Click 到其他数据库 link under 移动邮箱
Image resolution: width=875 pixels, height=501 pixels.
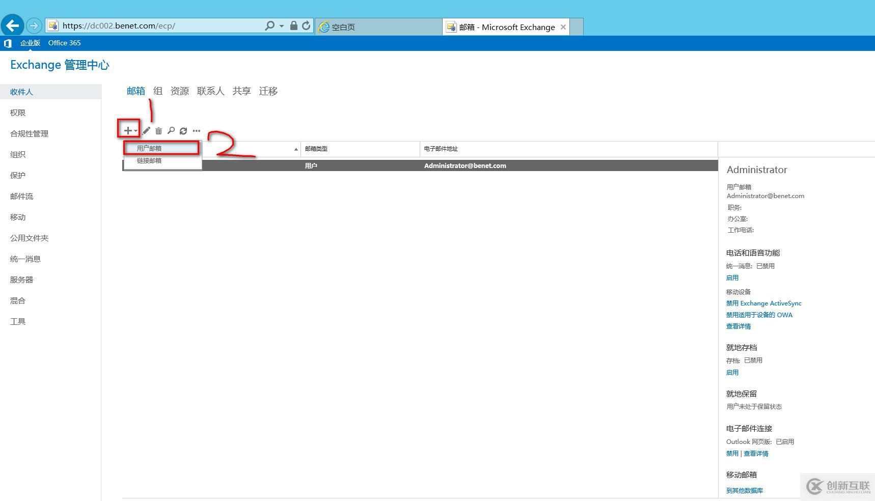pyautogui.click(x=745, y=490)
